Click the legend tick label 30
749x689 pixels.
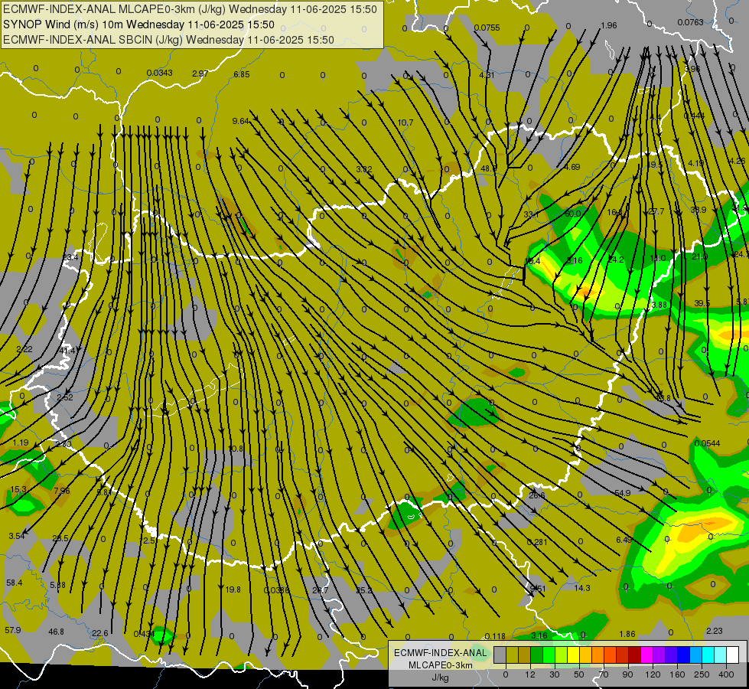tap(555, 674)
